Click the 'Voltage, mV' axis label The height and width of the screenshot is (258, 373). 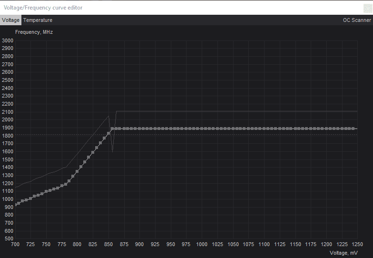[x=344, y=253]
